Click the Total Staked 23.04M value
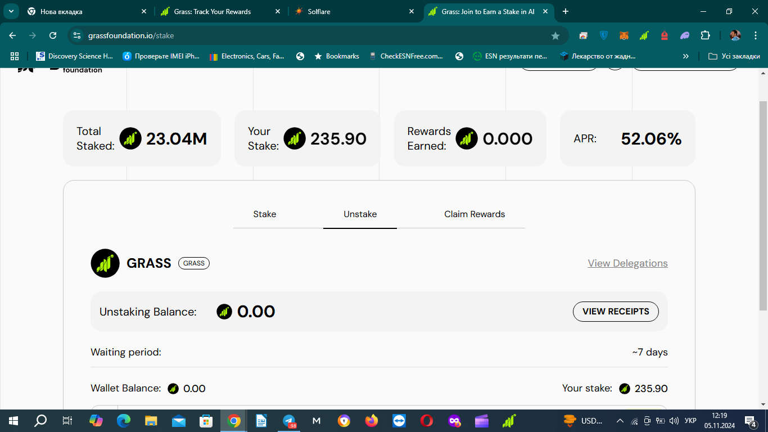 (x=177, y=139)
